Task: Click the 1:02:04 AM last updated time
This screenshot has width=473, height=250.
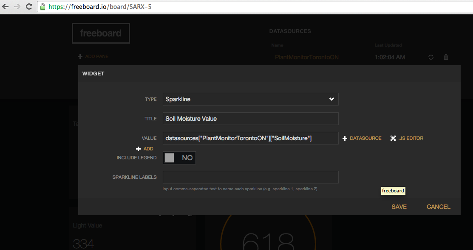Action: [x=390, y=57]
